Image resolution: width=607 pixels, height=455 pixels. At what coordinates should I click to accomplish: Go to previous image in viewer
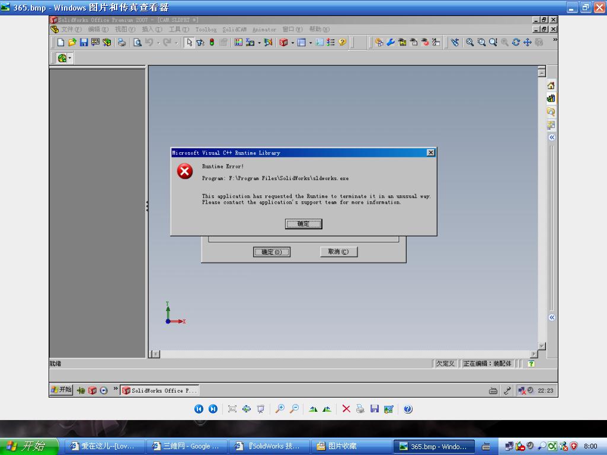pos(199,409)
